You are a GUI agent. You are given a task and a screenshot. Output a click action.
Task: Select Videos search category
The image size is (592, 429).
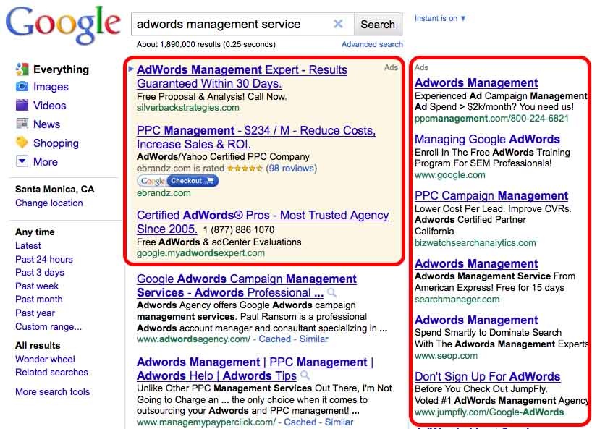pyautogui.click(x=49, y=106)
